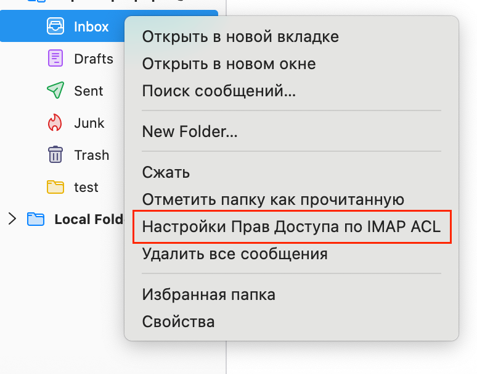This screenshot has height=374, width=477.
Task: Click the Inbox tray icon
Action: point(55,27)
